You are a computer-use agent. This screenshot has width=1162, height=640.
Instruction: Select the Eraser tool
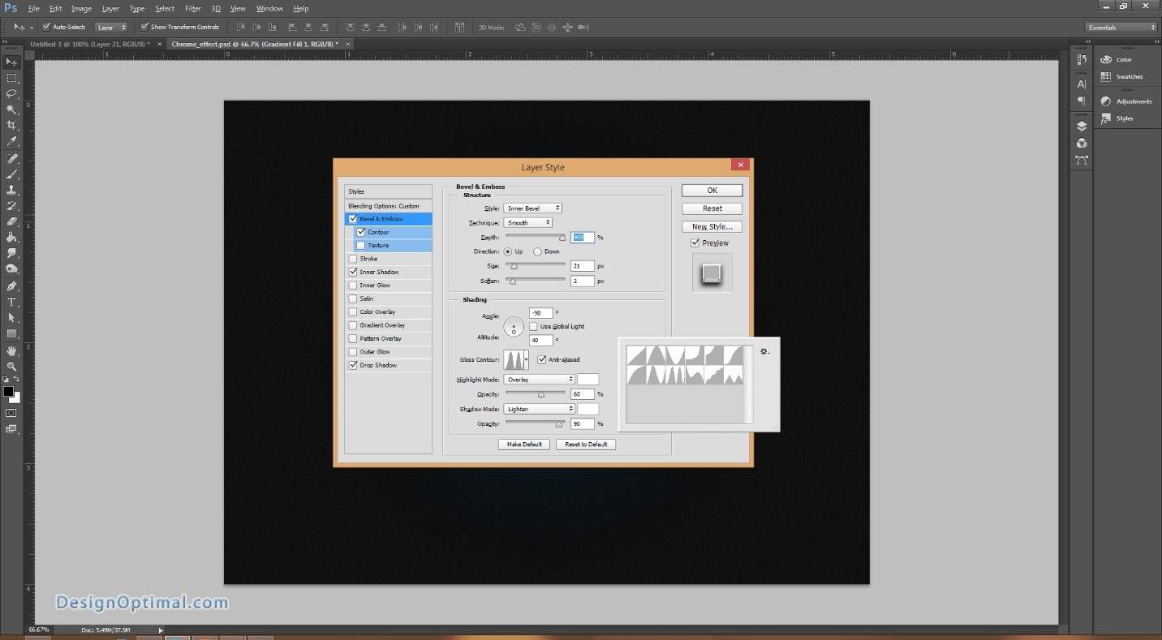tap(11, 221)
